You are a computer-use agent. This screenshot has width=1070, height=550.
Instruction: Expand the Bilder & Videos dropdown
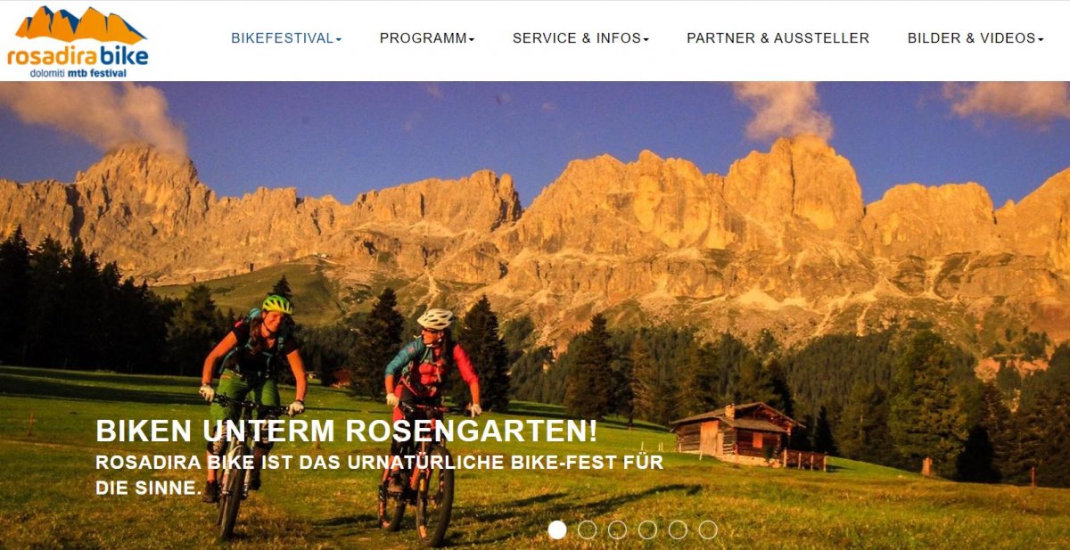[975, 38]
